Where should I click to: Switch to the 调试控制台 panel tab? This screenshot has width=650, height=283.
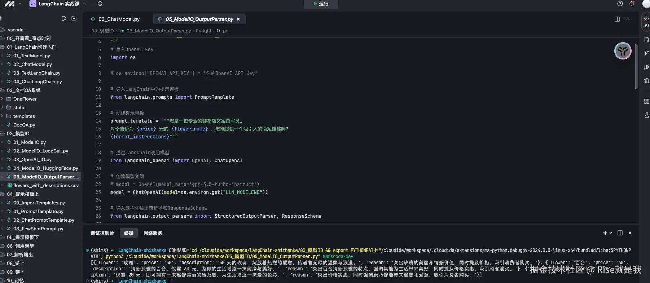click(102, 233)
